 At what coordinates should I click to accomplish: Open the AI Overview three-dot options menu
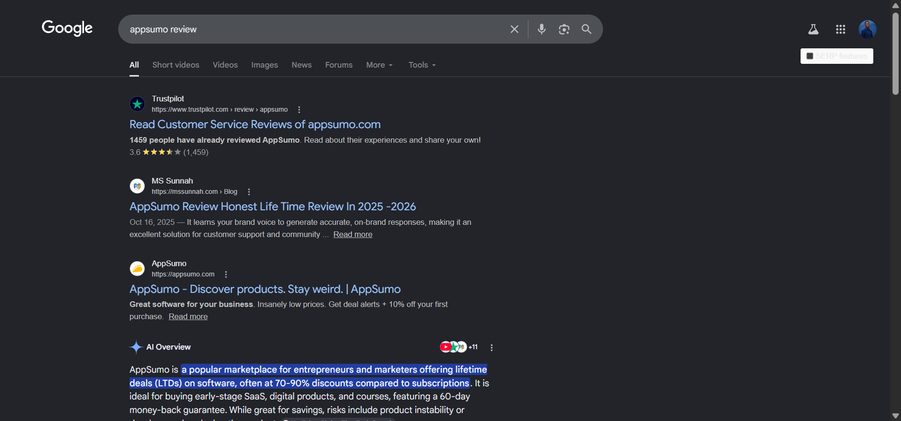491,347
